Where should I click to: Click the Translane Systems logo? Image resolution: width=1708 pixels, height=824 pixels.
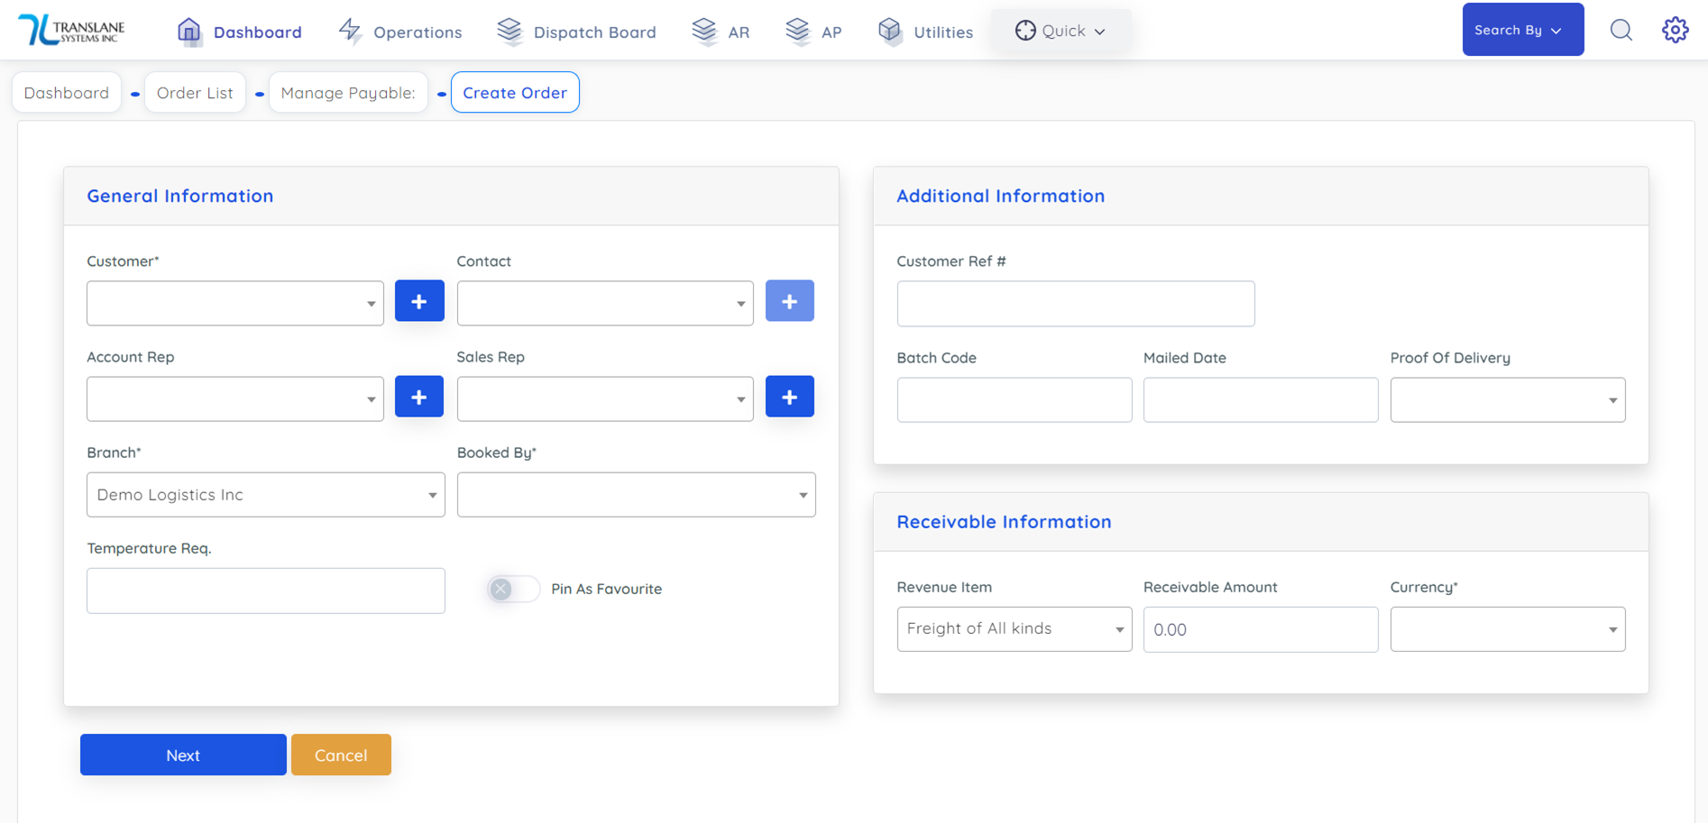click(x=72, y=30)
